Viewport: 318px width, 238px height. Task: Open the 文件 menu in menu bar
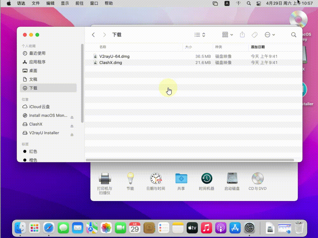(36, 3)
